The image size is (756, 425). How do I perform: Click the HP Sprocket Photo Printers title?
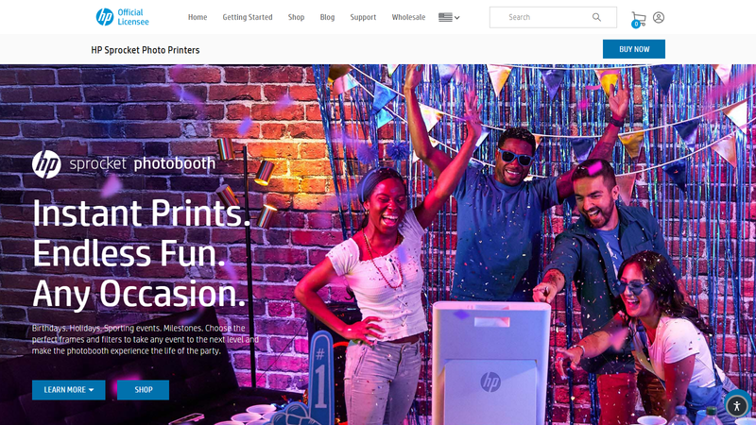pyautogui.click(x=146, y=50)
